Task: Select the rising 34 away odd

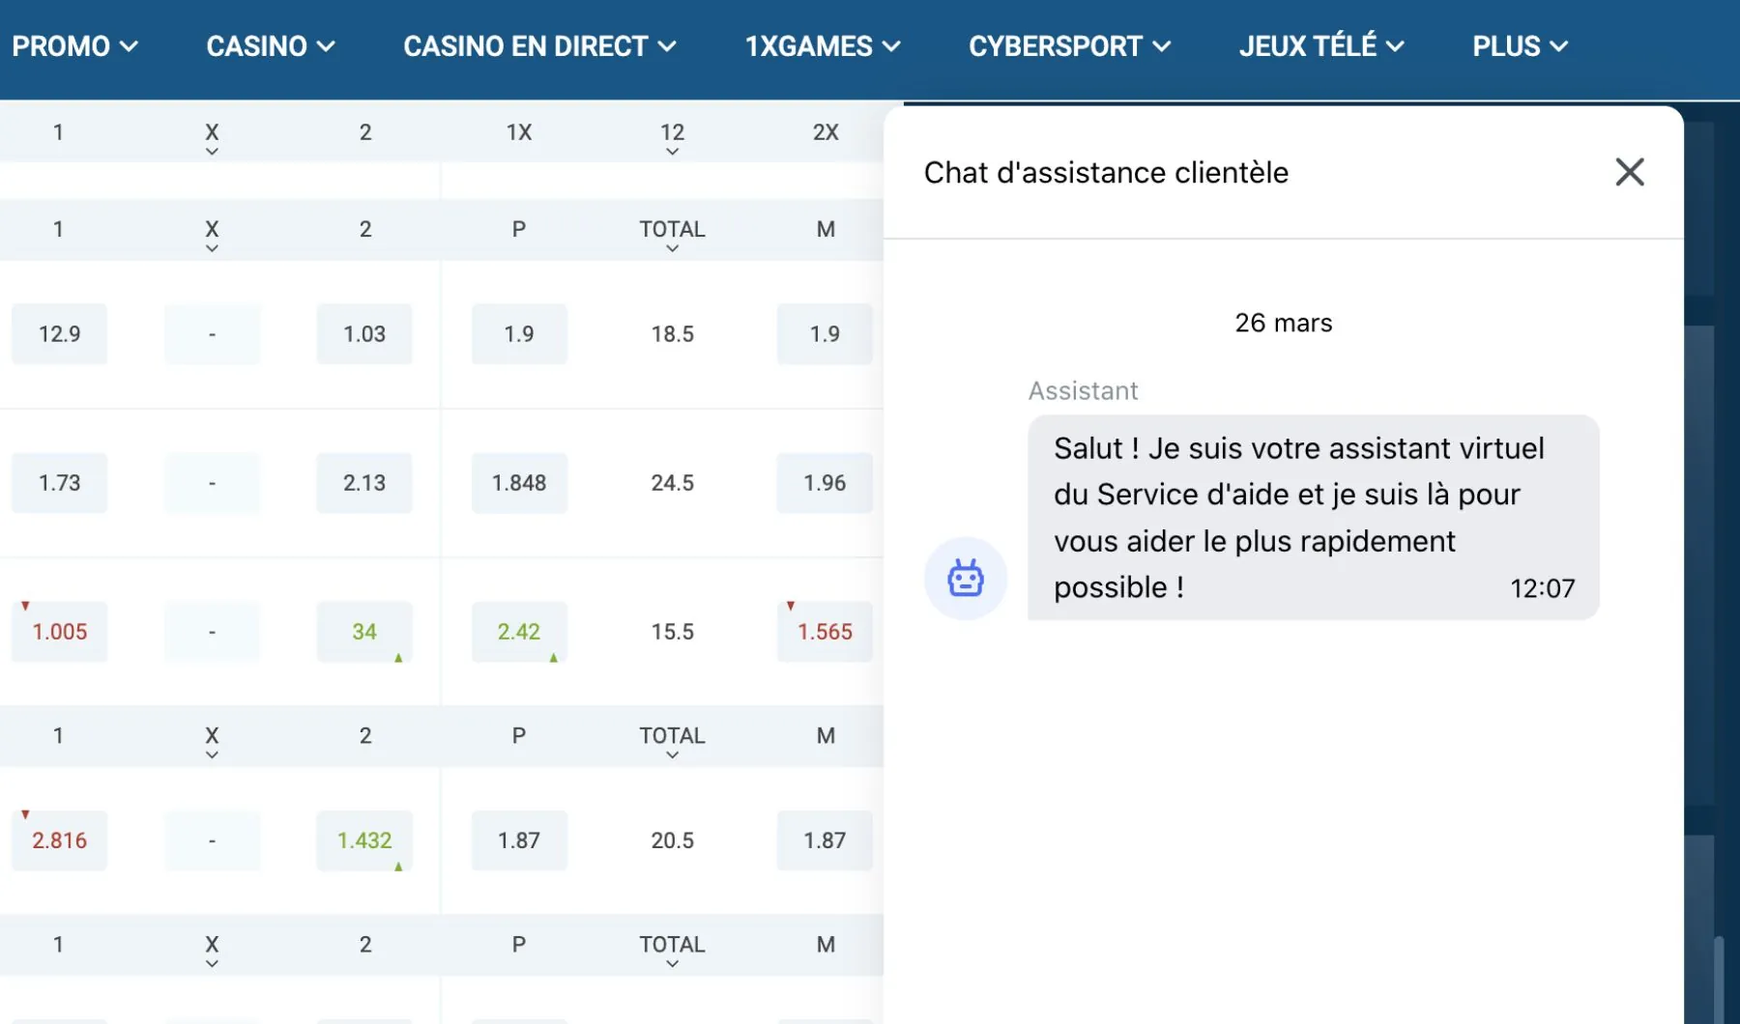Action: tap(364, 631)
